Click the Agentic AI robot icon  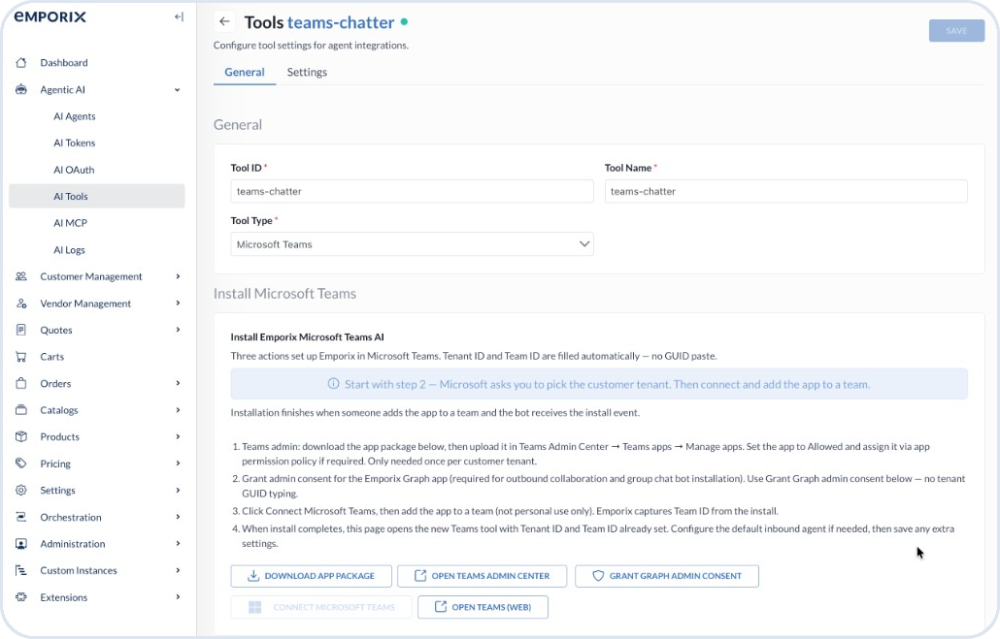[21, 90]
